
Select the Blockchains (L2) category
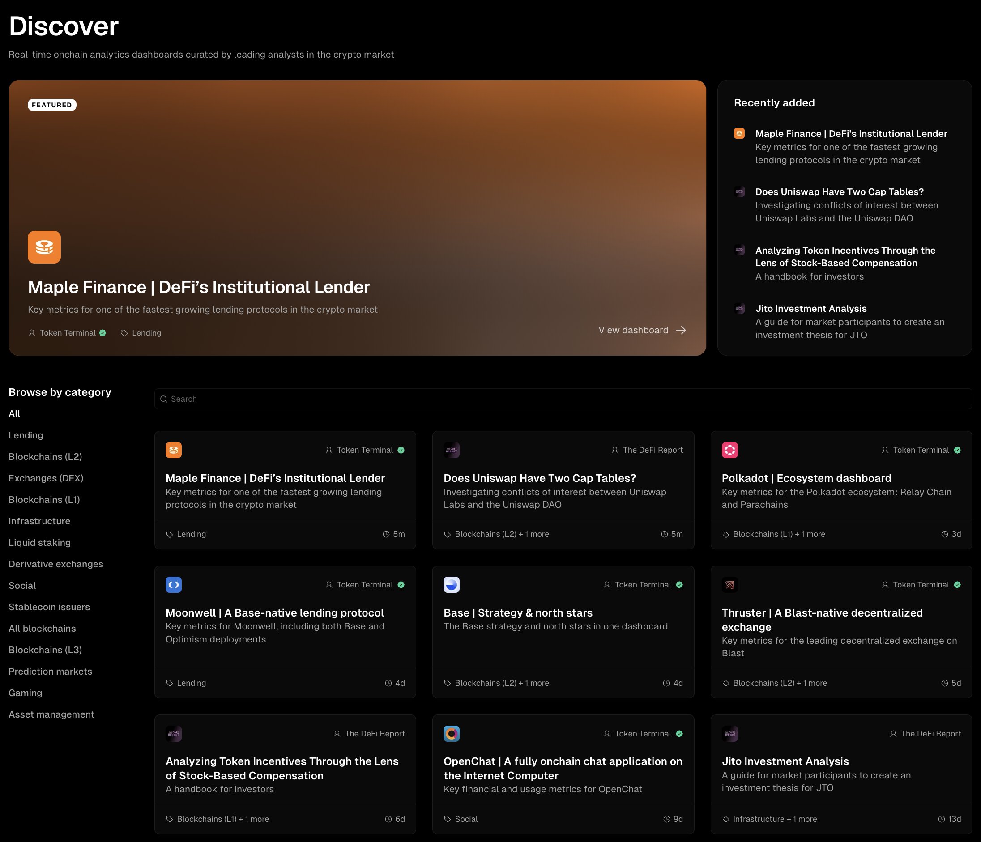coord(45,457)
